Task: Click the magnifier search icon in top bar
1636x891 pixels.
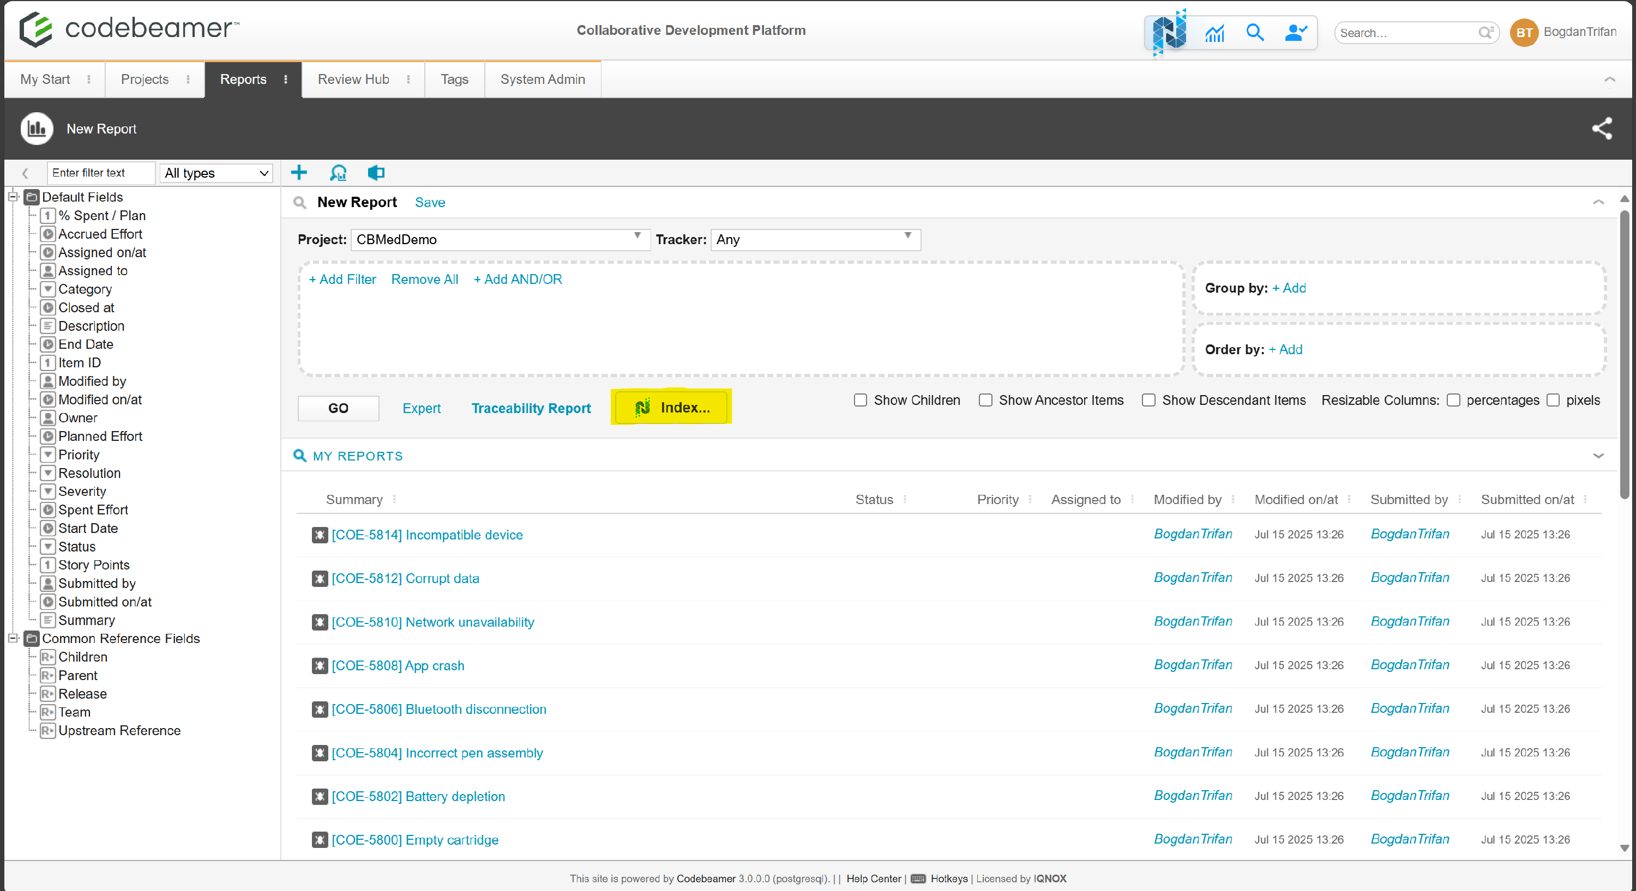Action: pyautogui.click(x=1254, y=33)
